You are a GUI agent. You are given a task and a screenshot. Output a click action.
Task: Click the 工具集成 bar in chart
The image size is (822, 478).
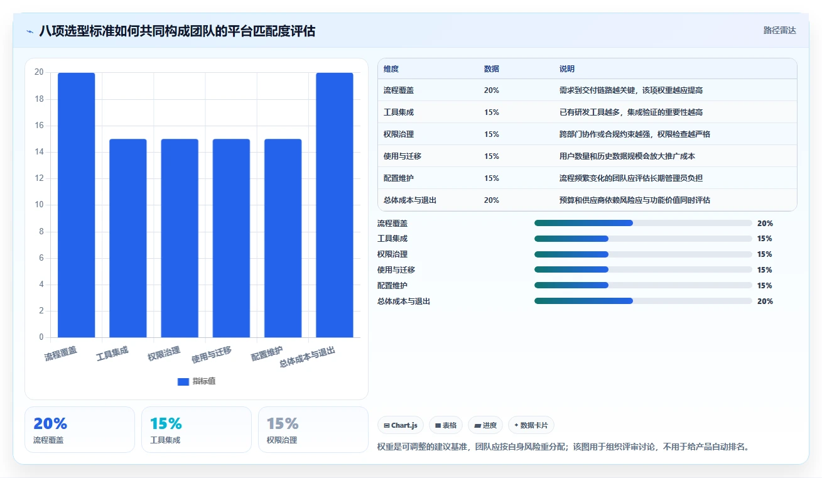pyautogui.click(x=128, y=238)
